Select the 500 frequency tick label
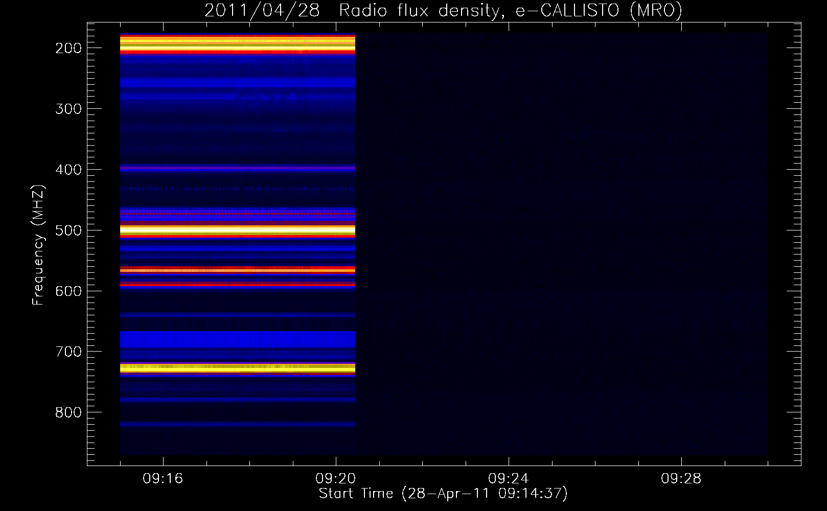Screen dimensions: 827x511 pos(68,230)
